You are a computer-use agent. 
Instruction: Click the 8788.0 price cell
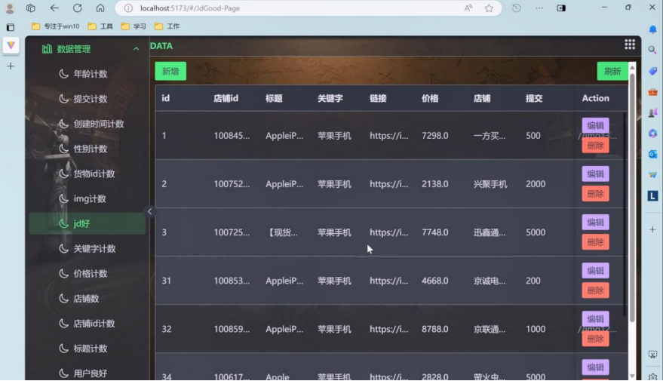click(x=435, y=329)
